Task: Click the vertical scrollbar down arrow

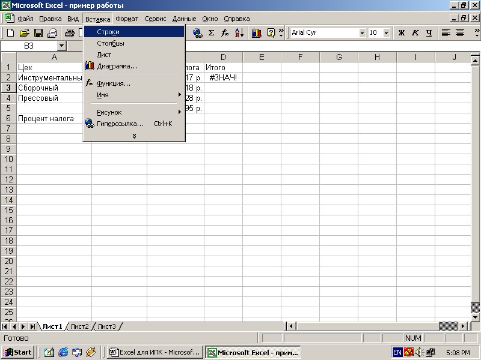Action: click(x=475, y=317)
